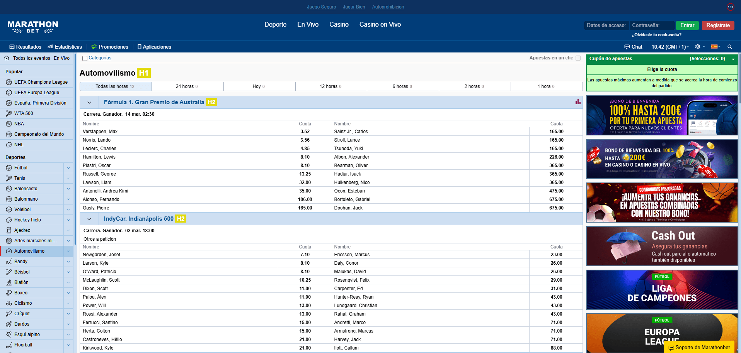Screen dimensions: 741x353
Task: Select the 24 horas tab
Action: tap(187, 86)
